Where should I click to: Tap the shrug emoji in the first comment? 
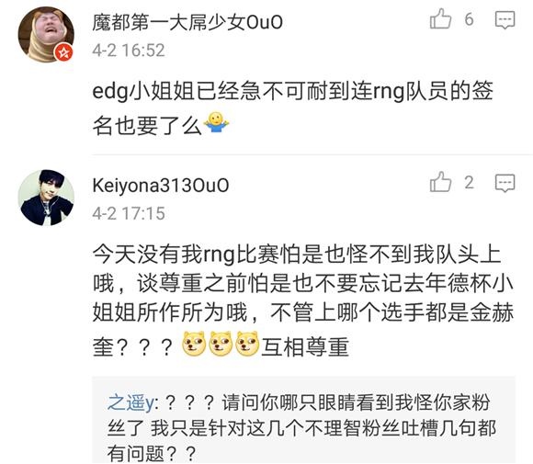[x=216, y=122]
